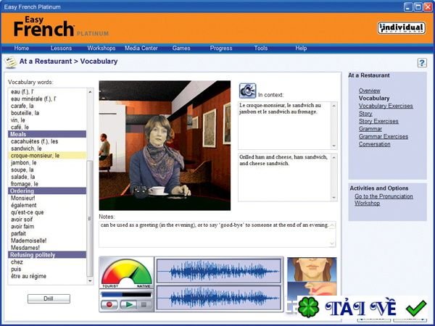Click the lower audio waveform
435x326 pixels.
(219, 298)
